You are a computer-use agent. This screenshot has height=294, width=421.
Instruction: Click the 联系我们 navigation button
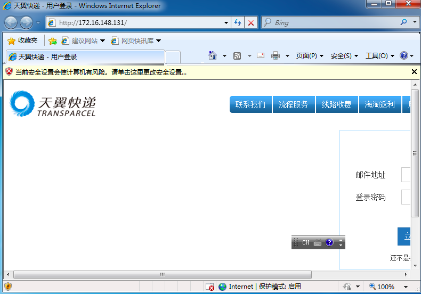[x=250, y=104]
